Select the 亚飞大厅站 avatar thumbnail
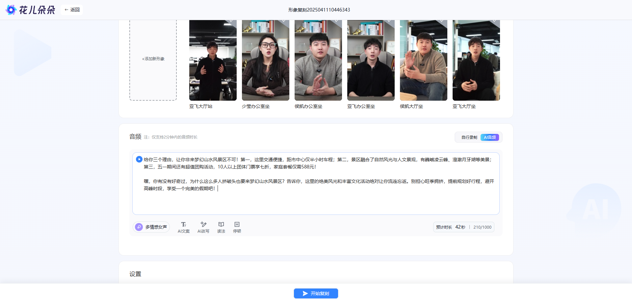 tap(213, 60)
